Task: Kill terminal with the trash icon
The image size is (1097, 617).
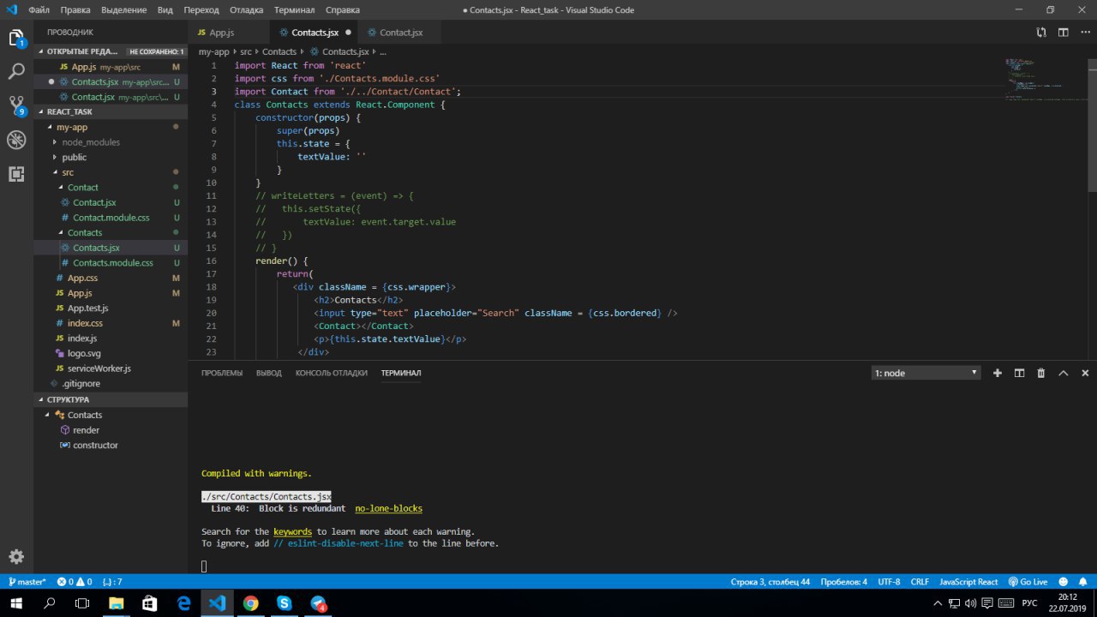Action: point(1041,373)
